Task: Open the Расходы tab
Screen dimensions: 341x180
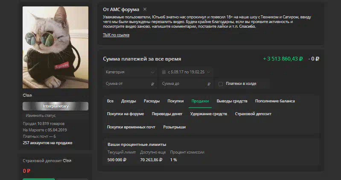Action: (x=152, y=101)
